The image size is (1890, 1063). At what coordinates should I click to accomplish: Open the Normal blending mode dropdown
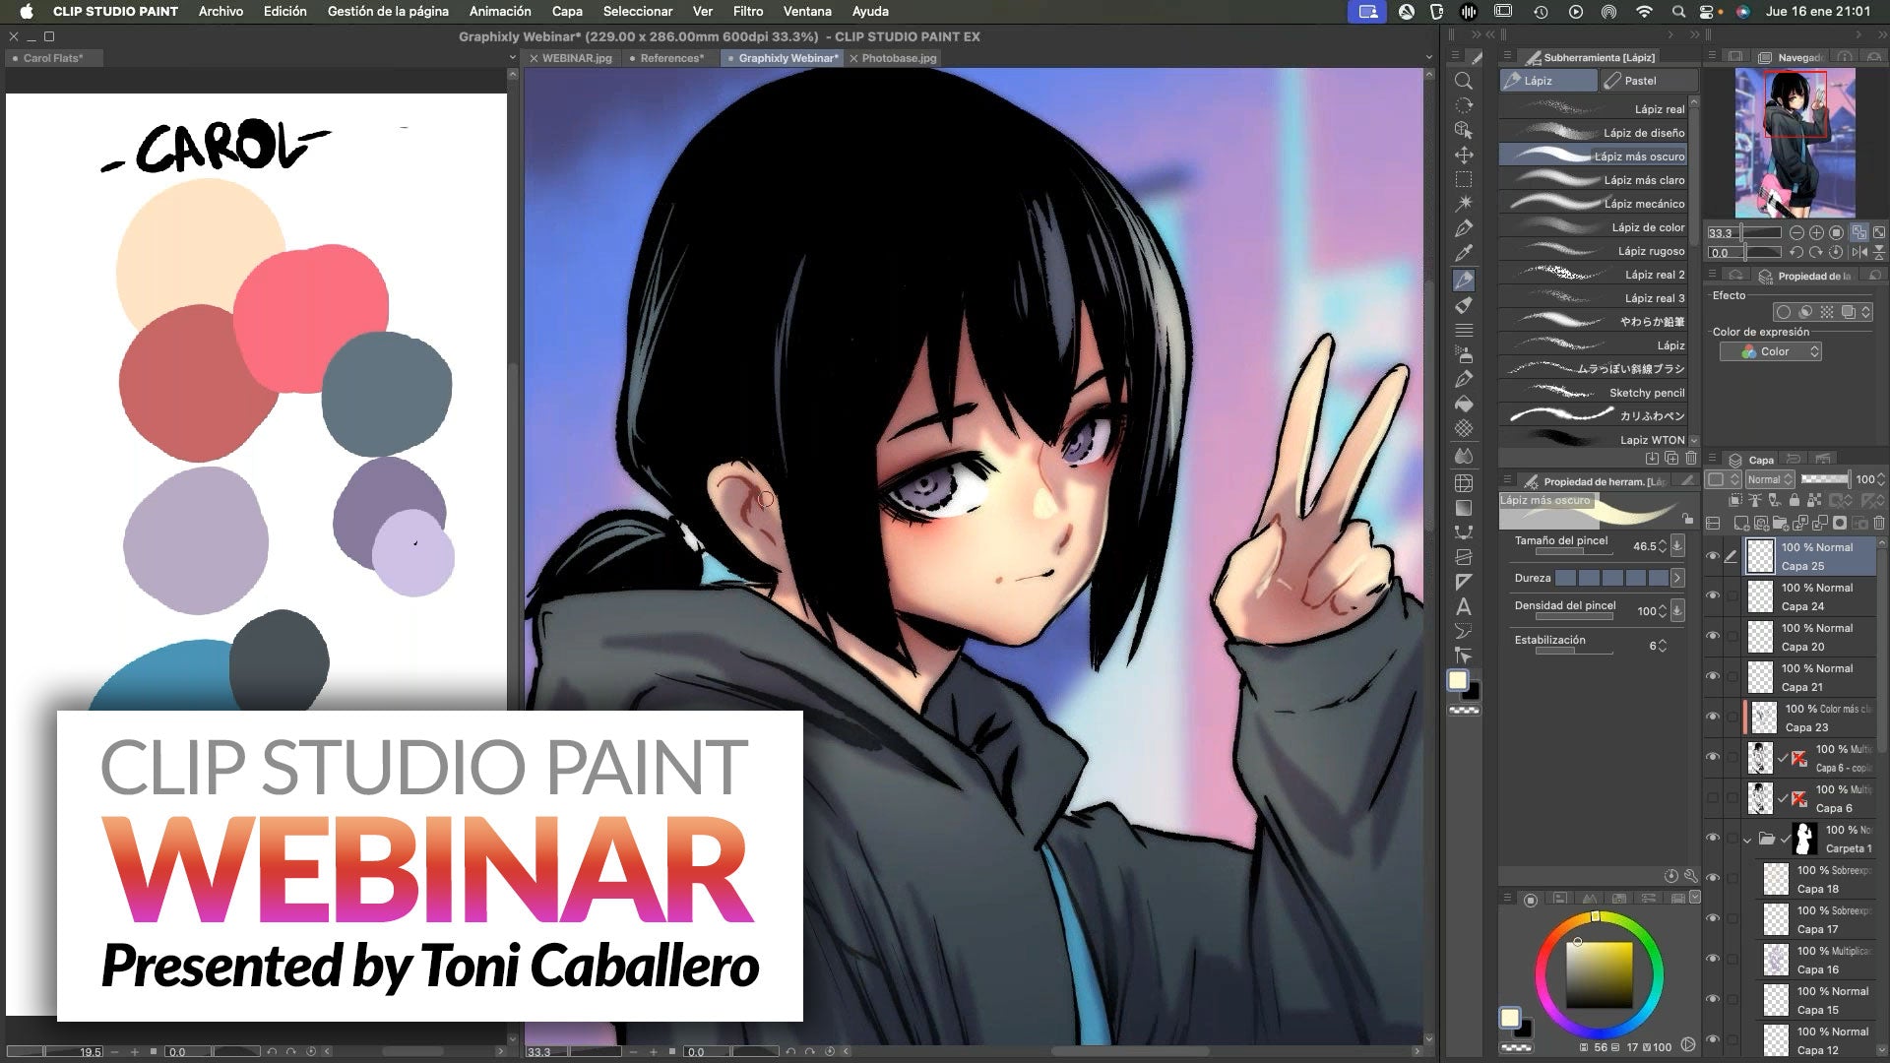pos(1770,479)
